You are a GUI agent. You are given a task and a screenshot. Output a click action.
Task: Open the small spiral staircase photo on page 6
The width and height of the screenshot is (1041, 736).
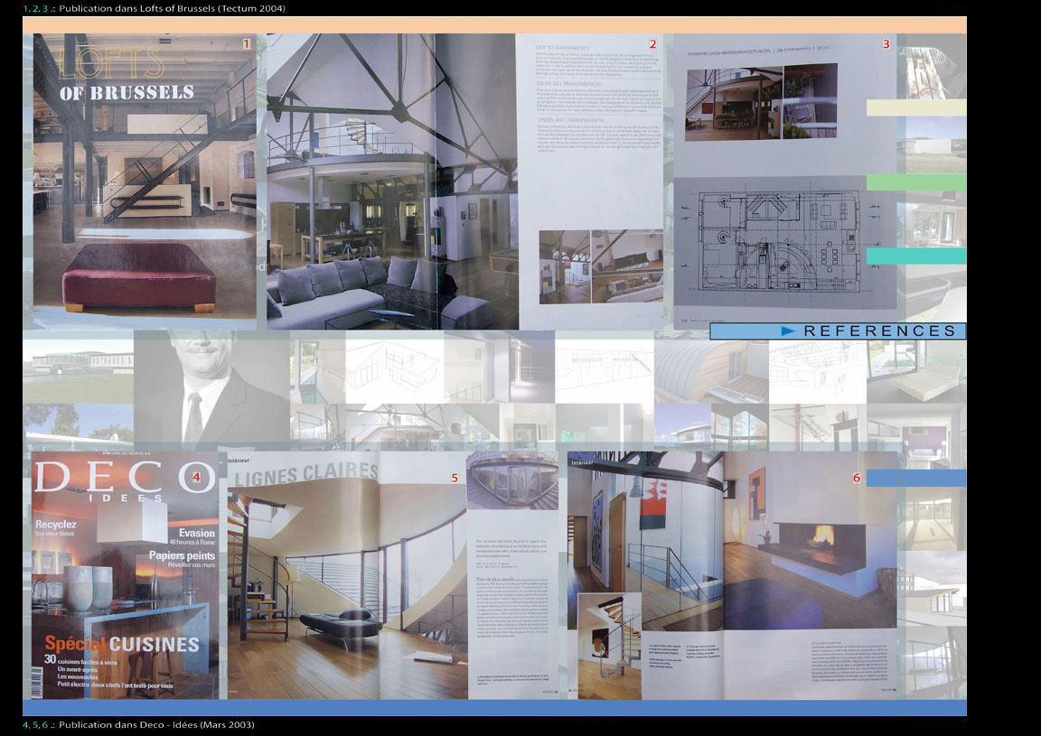[x=609, y=645]
